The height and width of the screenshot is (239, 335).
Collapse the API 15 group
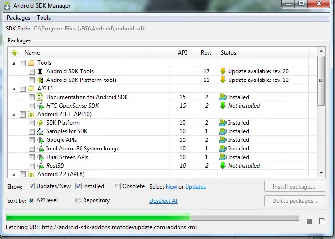[x=14, y=89]
